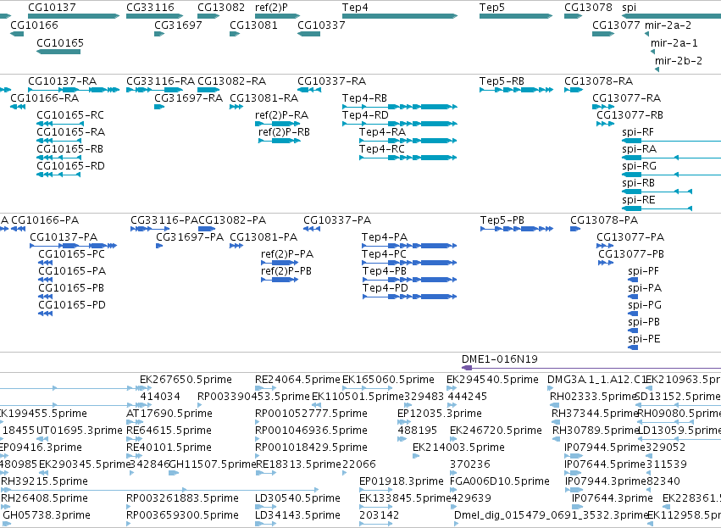Click the DME1-016N19 BAC label
The width and height of the screenshot is (721, 528).
click(x=499, y=359)
